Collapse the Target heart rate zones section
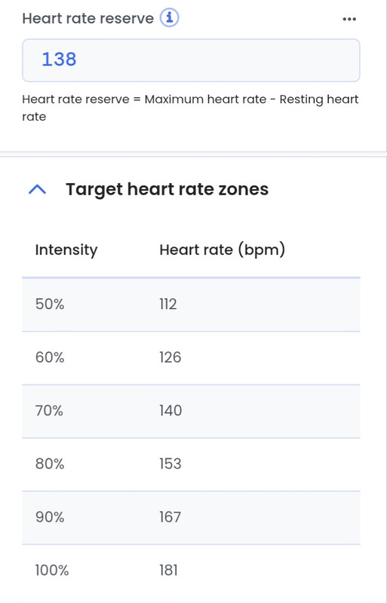This screenshot has height=603, width=387. pos(38,190)
